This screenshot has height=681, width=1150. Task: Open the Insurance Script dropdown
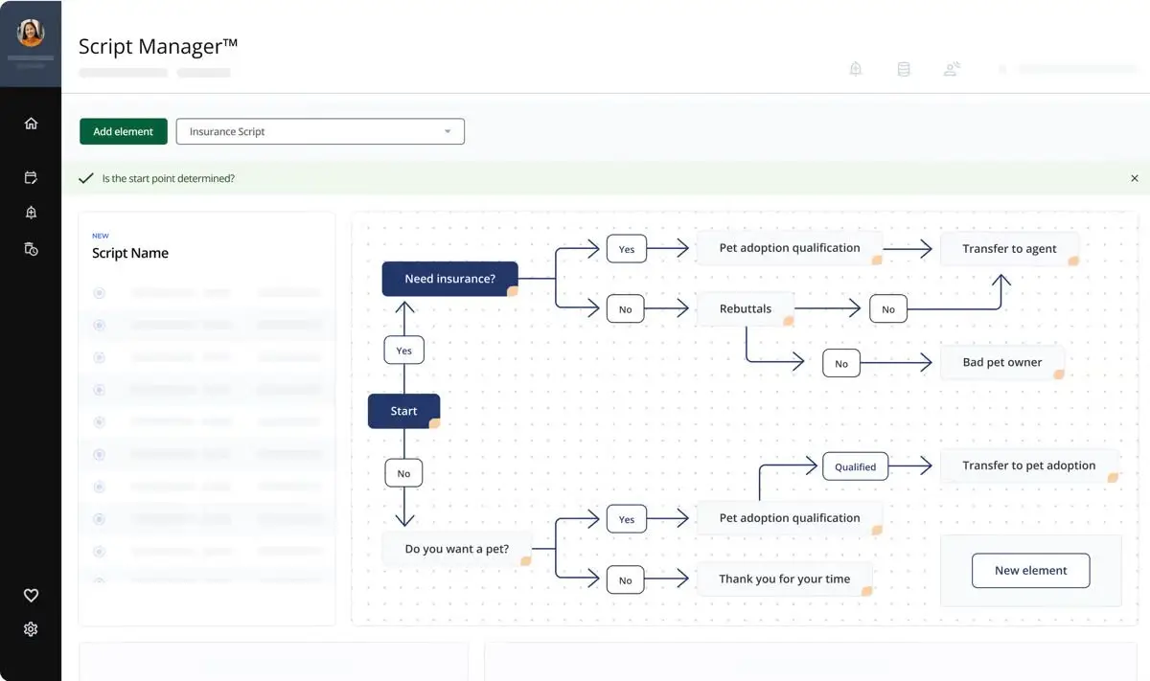[320, 131]
